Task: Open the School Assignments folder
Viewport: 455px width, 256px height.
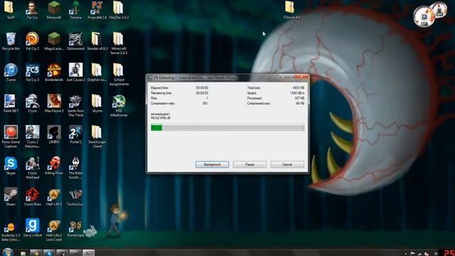Action: (119, 74)
